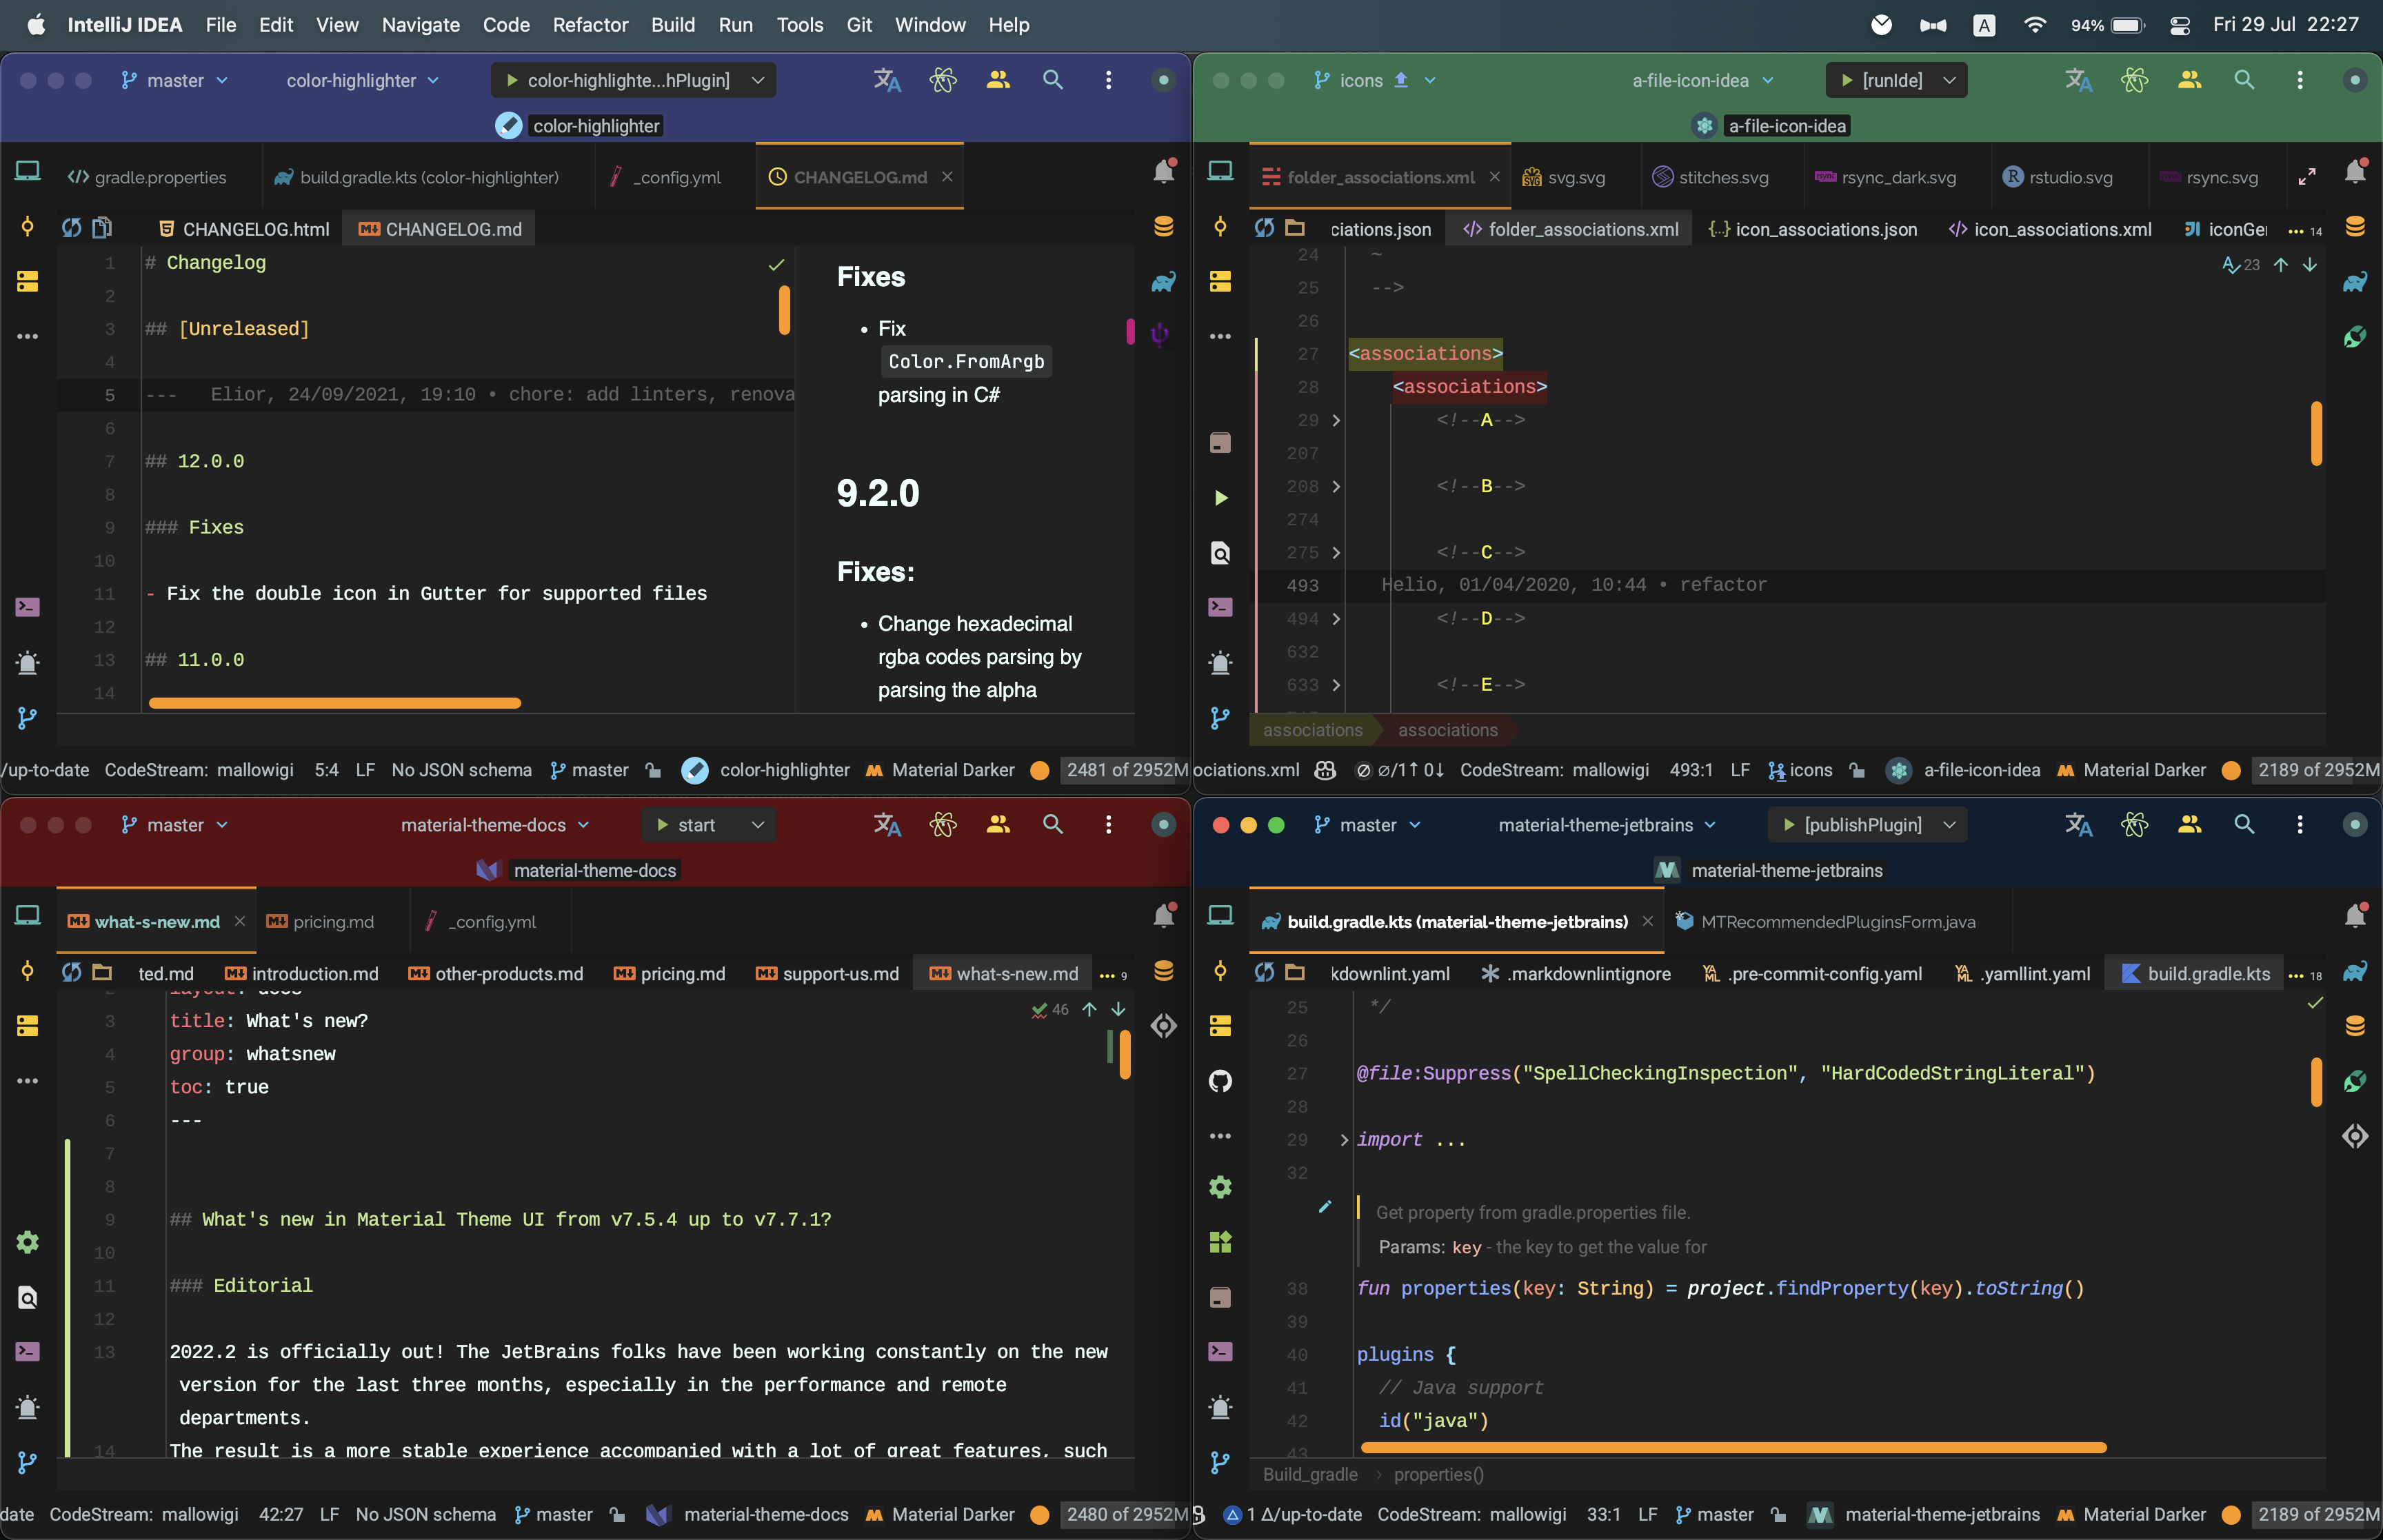This screenshot has width=2383, height=1540.
Task: Open the Git tool window via branch icon bottom-left
Action: click(x=27, y=718)
